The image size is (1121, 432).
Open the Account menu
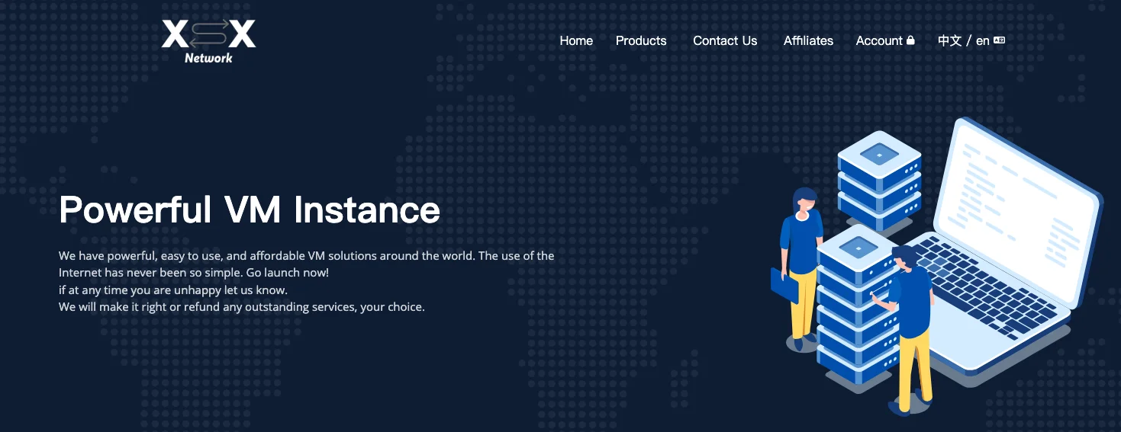(885, 41)
